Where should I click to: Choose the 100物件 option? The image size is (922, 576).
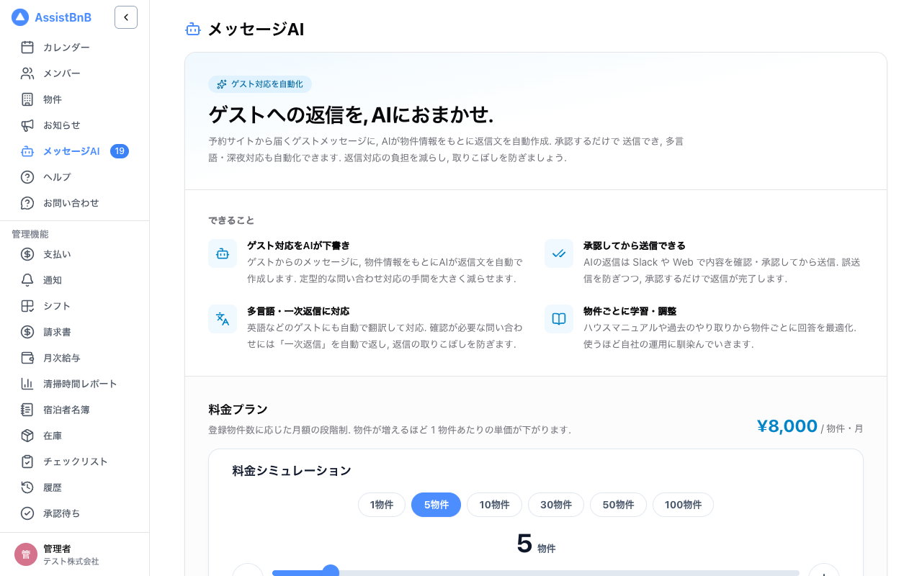coord(683,505)
